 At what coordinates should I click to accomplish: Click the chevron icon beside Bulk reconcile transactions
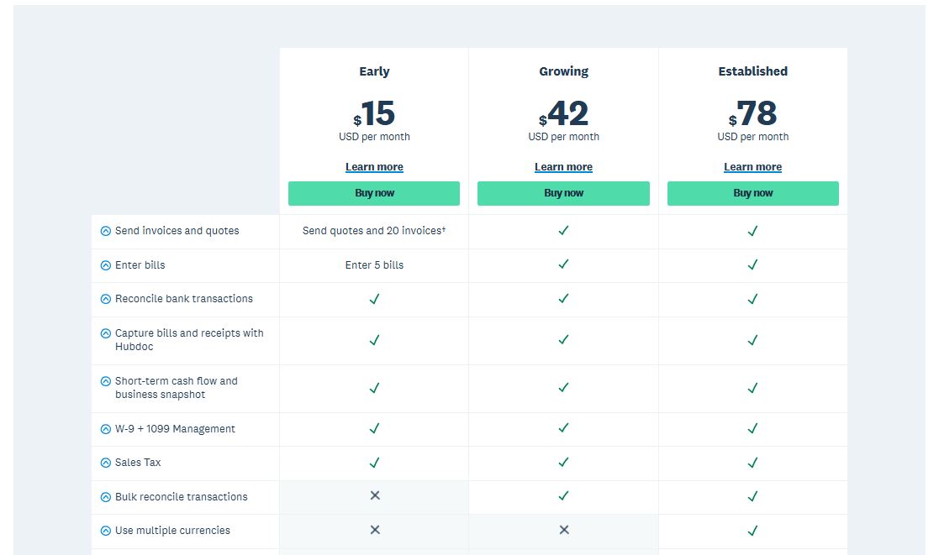[105, 496]
